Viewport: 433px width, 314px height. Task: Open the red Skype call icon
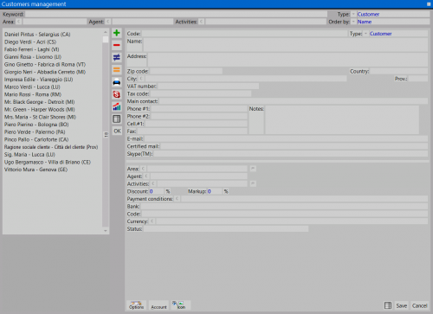pos(117,94)
